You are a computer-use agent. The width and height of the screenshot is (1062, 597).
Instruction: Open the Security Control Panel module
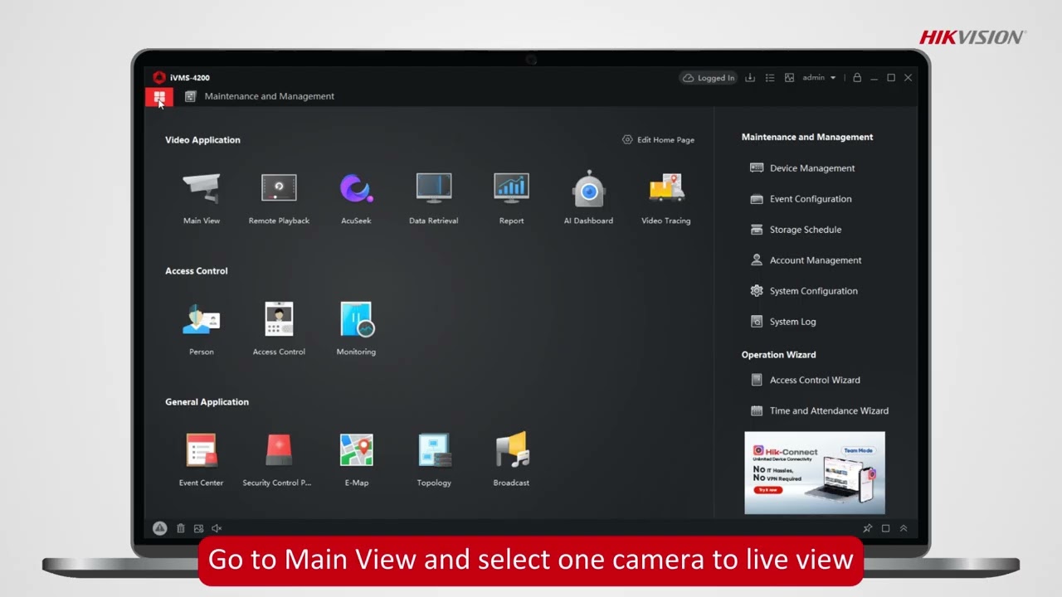(x=277, y=459)
